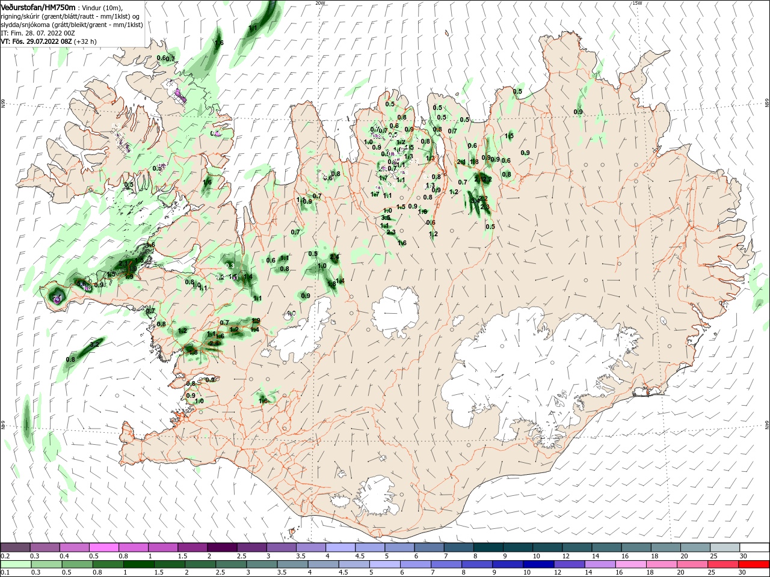Click the 30 label under the red swatch
Image resolution: width=770 pixels, height=577 pixels.
(743, 573)
